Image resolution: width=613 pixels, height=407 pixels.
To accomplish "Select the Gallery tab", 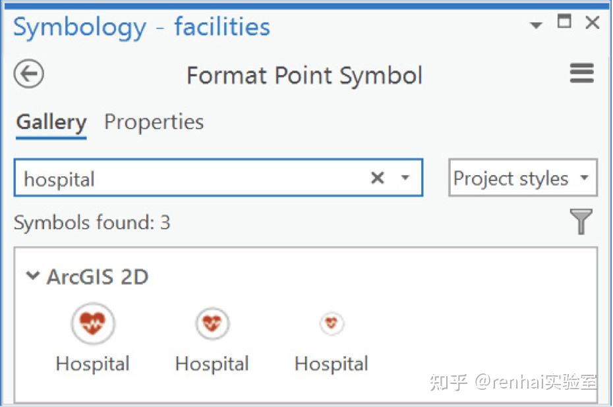I will coord(50,122).
